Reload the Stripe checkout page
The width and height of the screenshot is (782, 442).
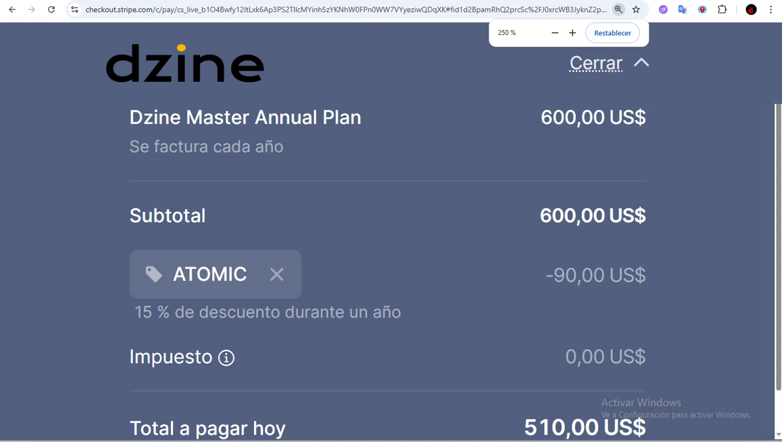(x=51, y=9)
